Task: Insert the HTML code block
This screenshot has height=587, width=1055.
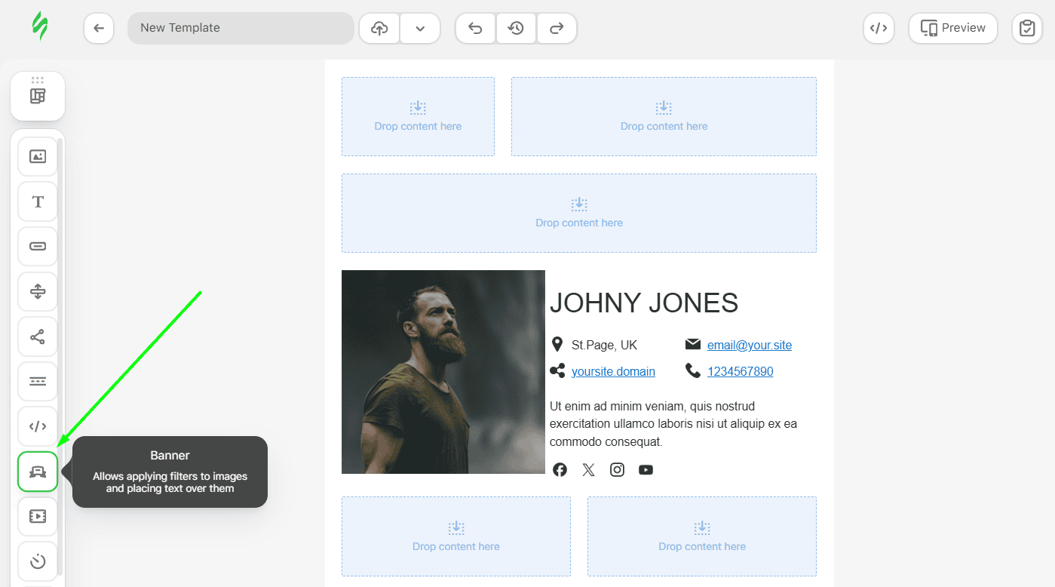Action: [x=38, y=426]
